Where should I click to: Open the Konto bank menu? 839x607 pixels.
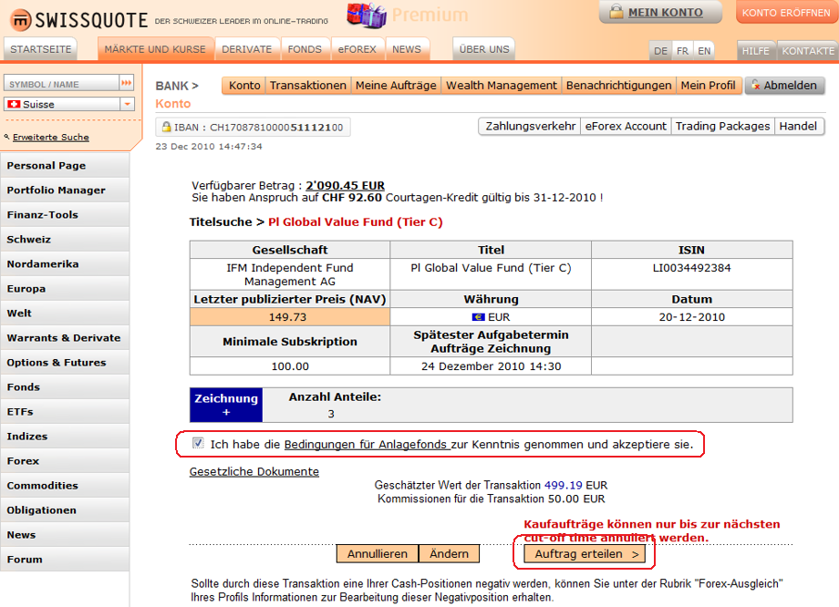coord(244,86)
